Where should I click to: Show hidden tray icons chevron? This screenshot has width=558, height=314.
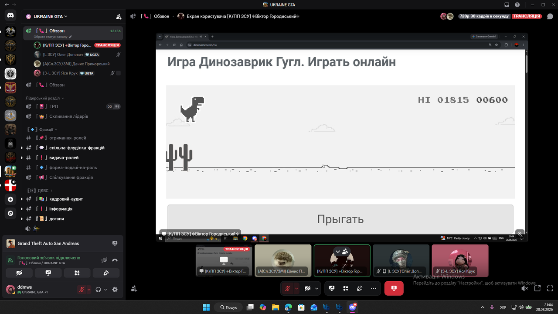point(482,307)
